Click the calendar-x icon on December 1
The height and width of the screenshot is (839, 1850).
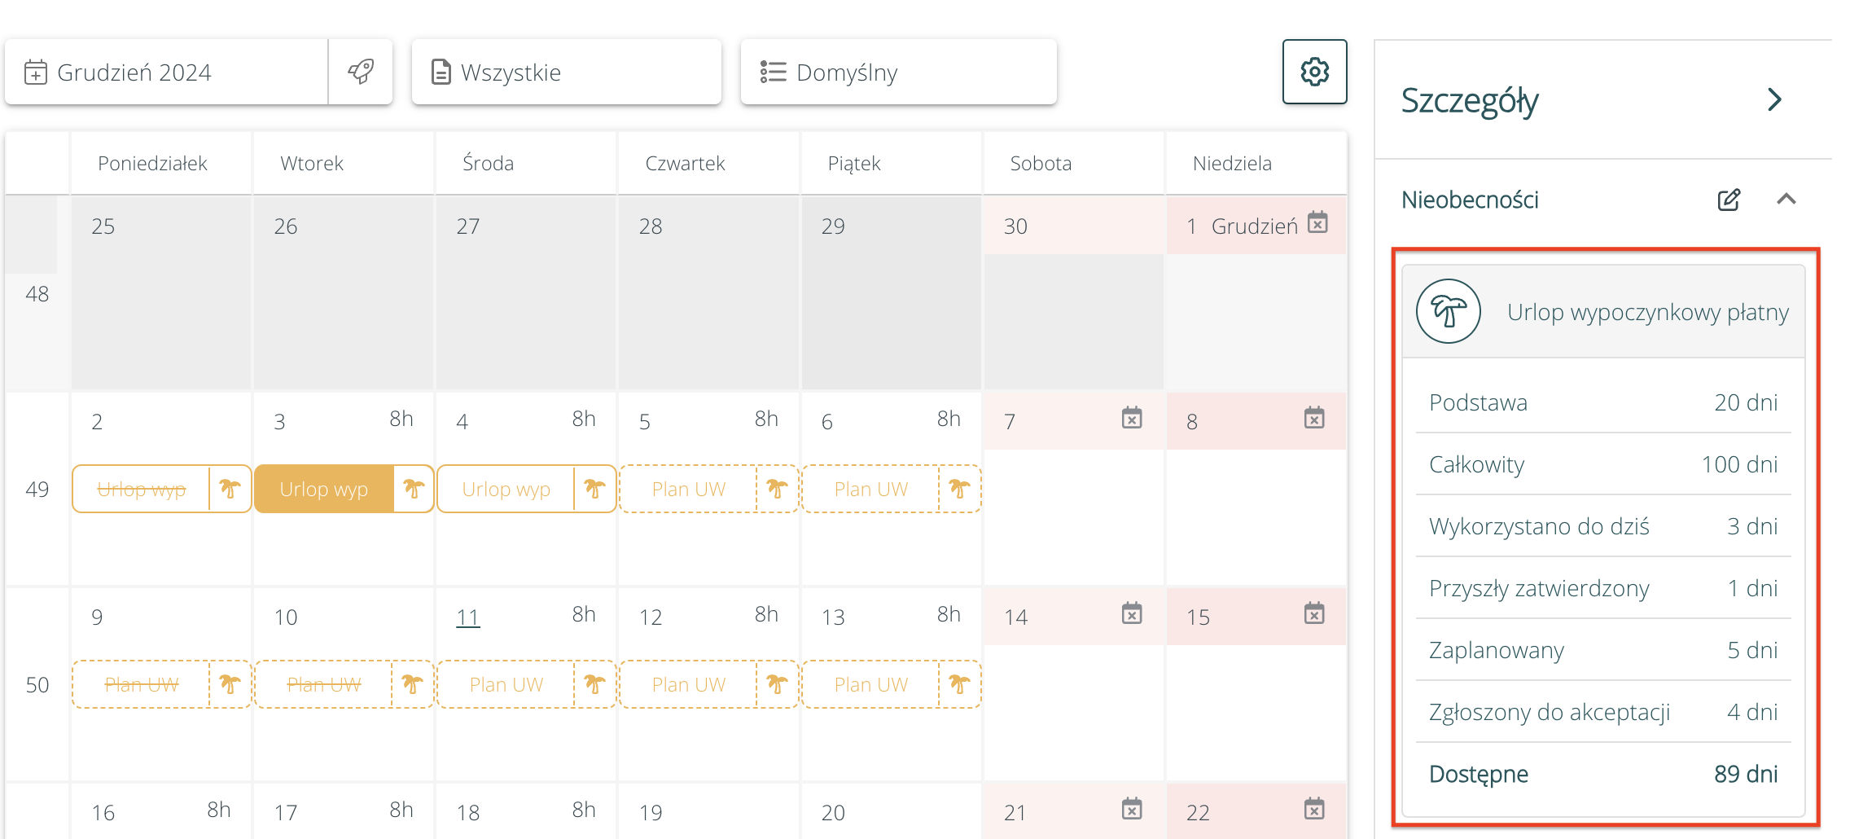click(x=1317, y=223)
